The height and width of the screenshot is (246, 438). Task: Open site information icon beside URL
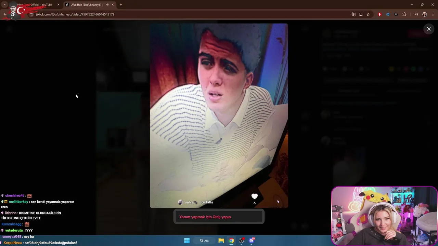(x=31, y=14)
